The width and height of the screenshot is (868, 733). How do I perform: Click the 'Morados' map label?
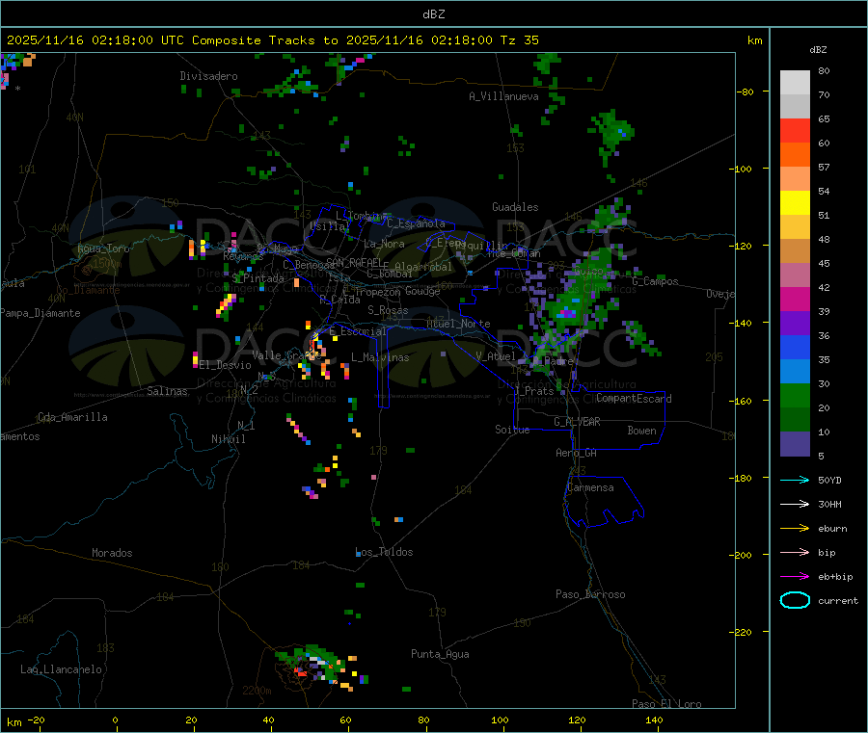[112, 553]
